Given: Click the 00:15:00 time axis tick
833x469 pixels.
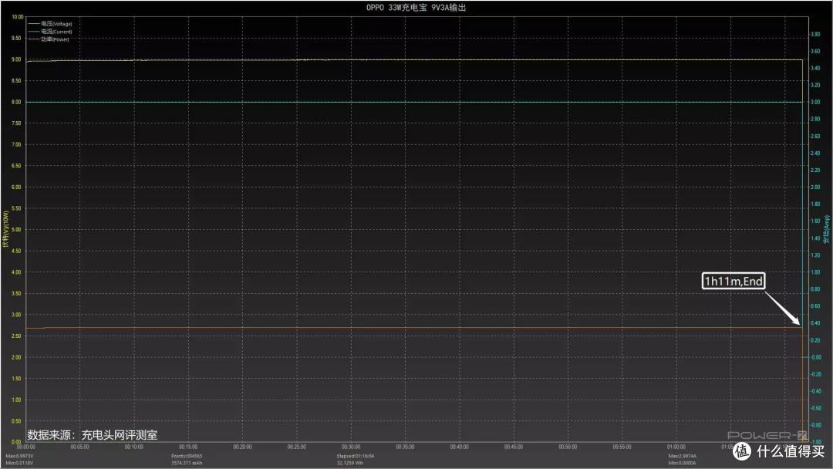Looking at the screenshot, I should click(188, 447).
